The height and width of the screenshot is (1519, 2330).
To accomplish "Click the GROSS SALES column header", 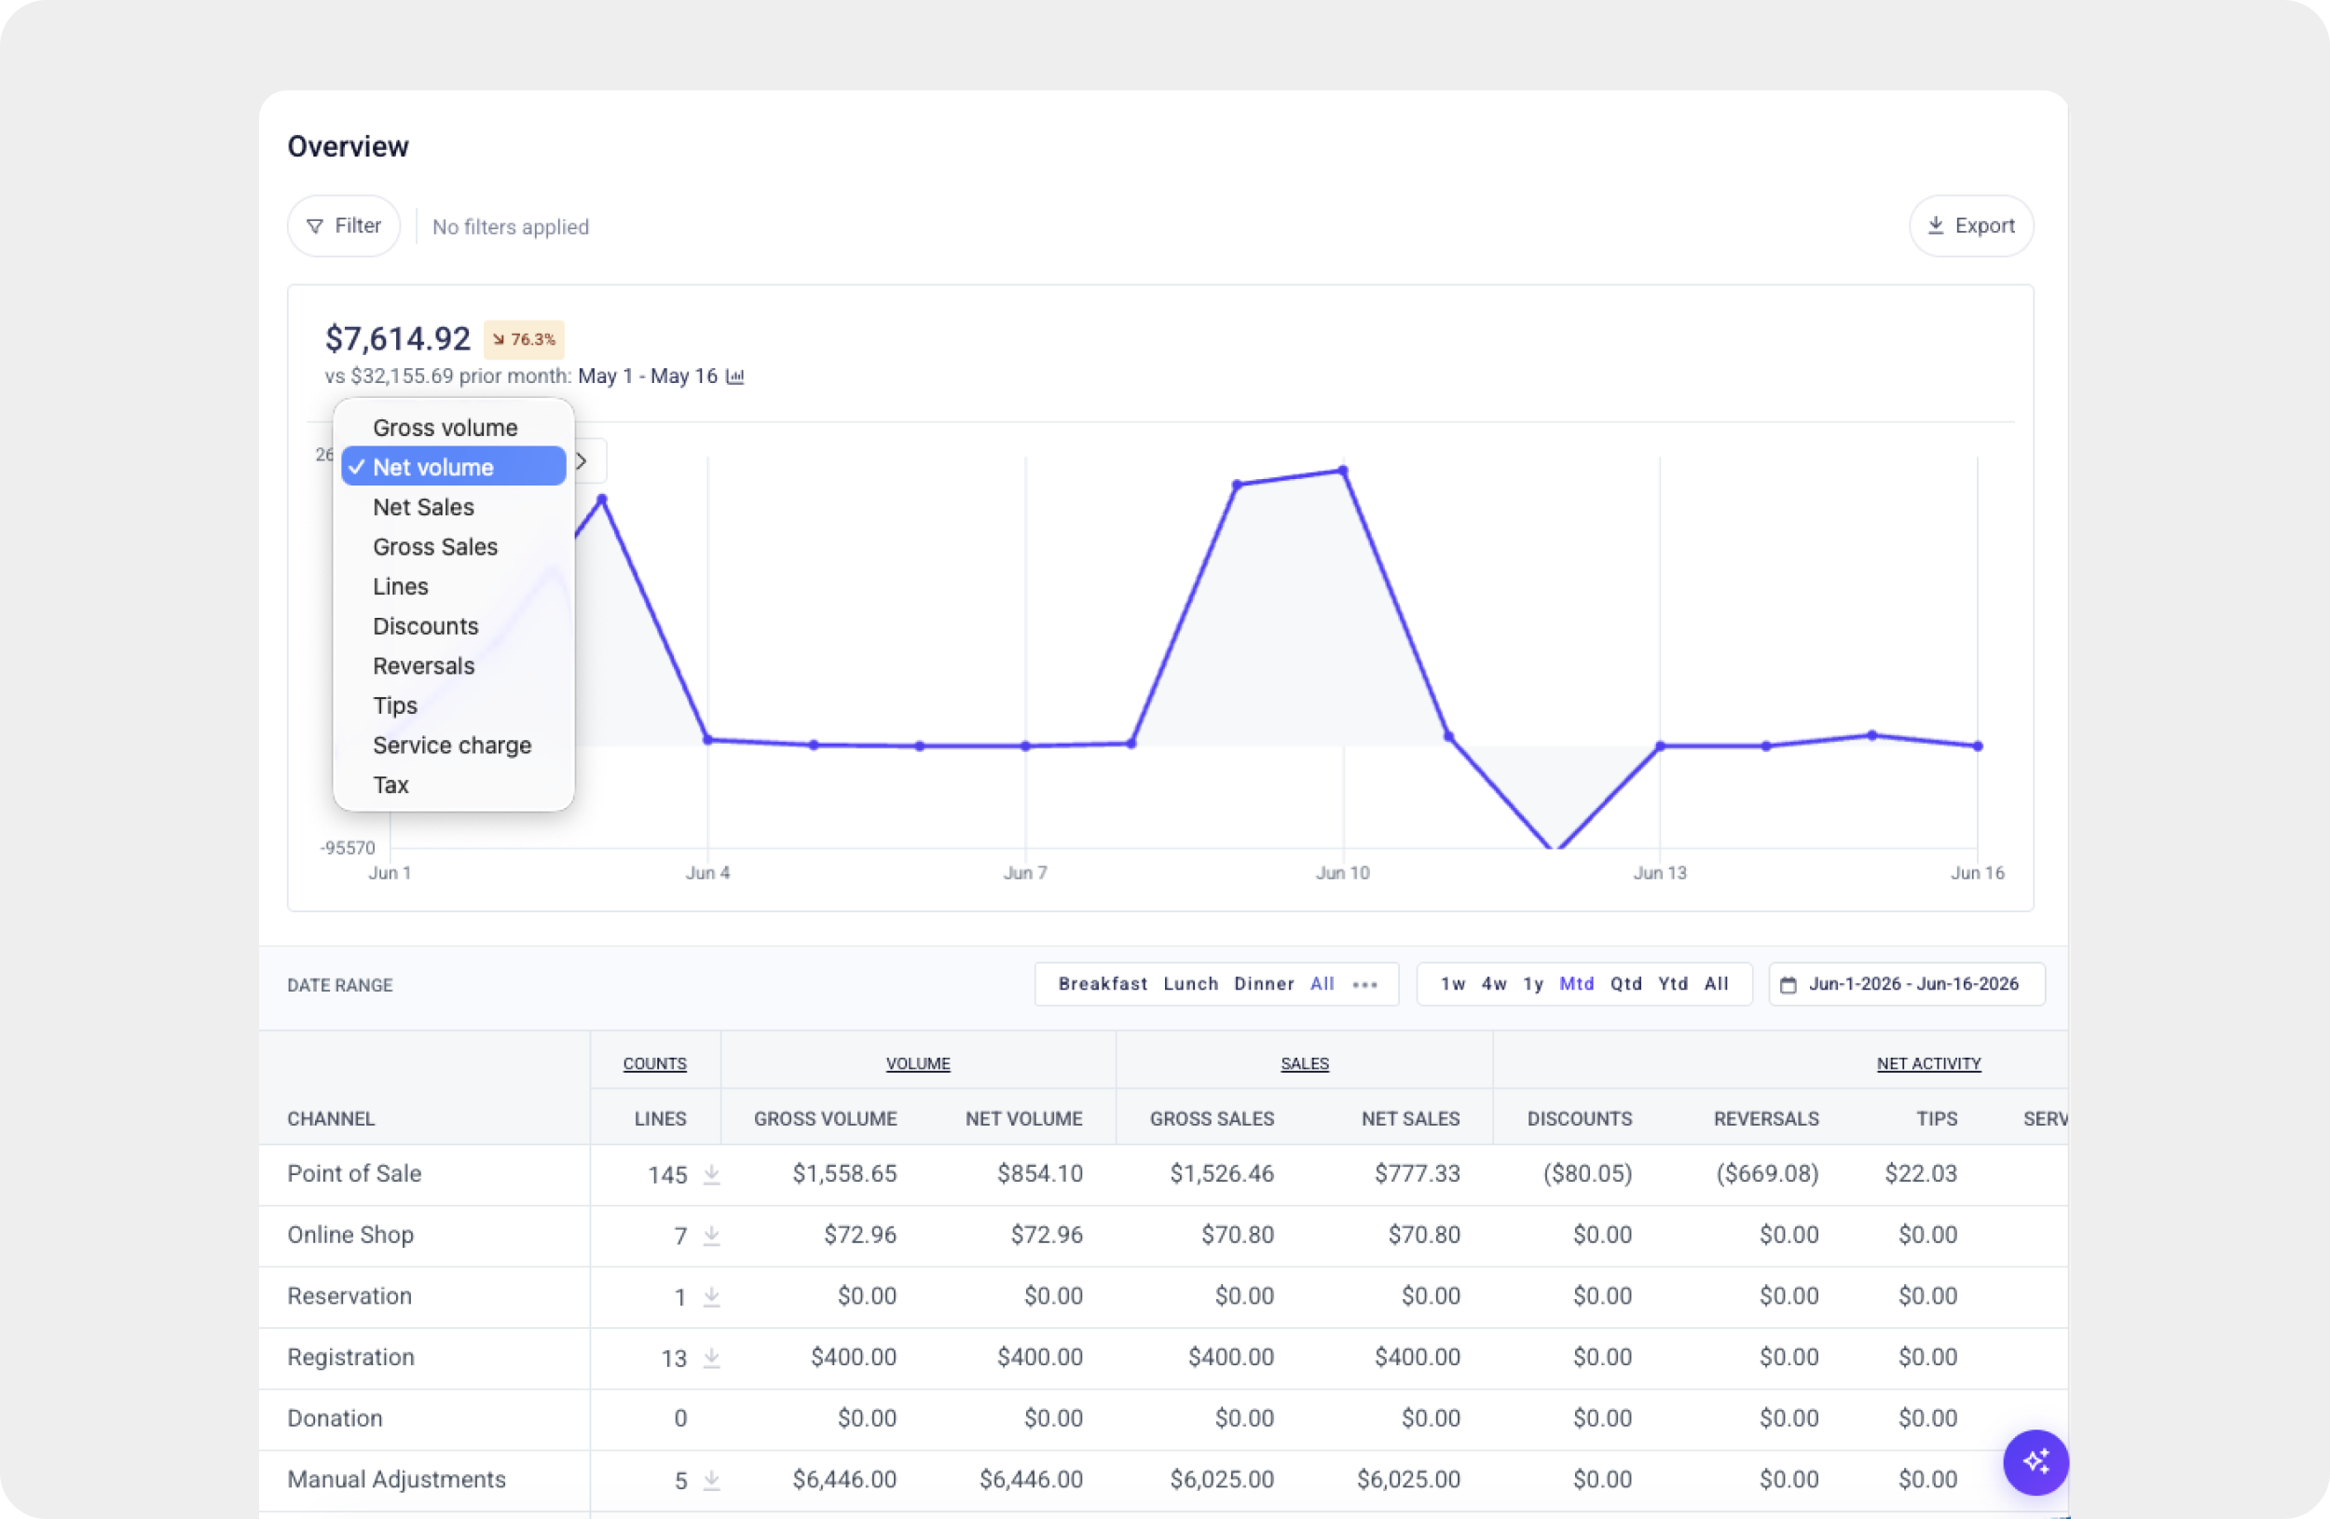I will (x=1212, y=1118).
